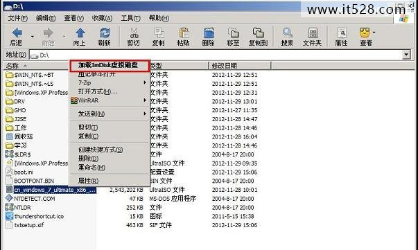Viewport: 418px width, 250px height.
Task: Open the 文件(F) menu
Action: pos(17,18)
